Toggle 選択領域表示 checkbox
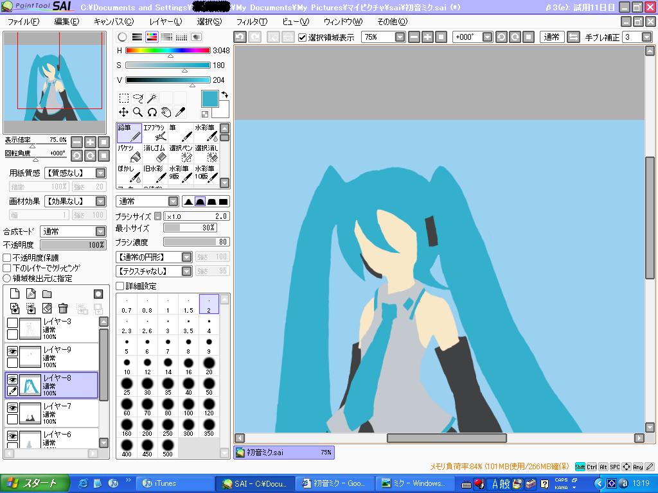 [302, 38]
